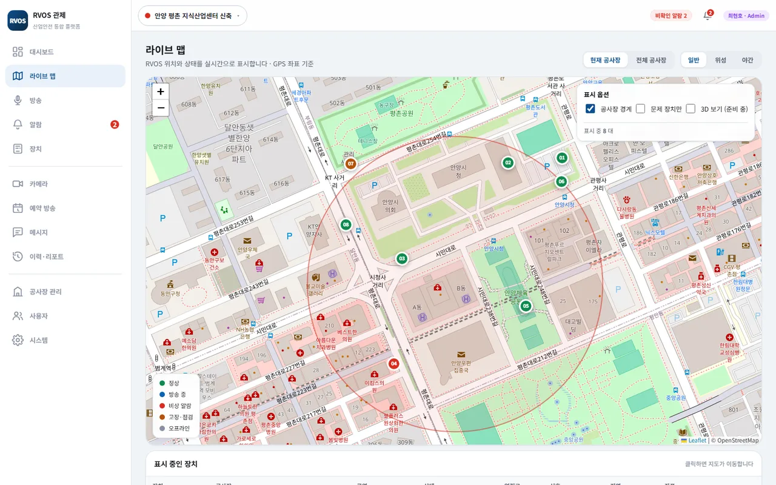Uncheck the 공사장 경계 checkbox
The width and height of the screenshot is (776, 485).
[x=590, y=109]
